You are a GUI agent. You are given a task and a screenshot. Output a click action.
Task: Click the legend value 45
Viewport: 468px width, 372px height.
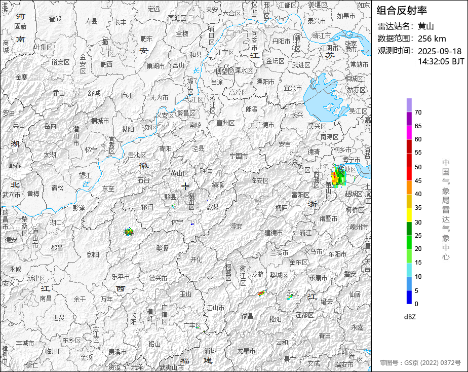(x=418, y=180)
